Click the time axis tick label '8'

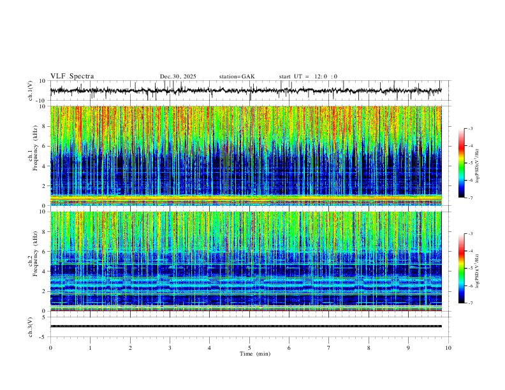click(x=369, y=348)
